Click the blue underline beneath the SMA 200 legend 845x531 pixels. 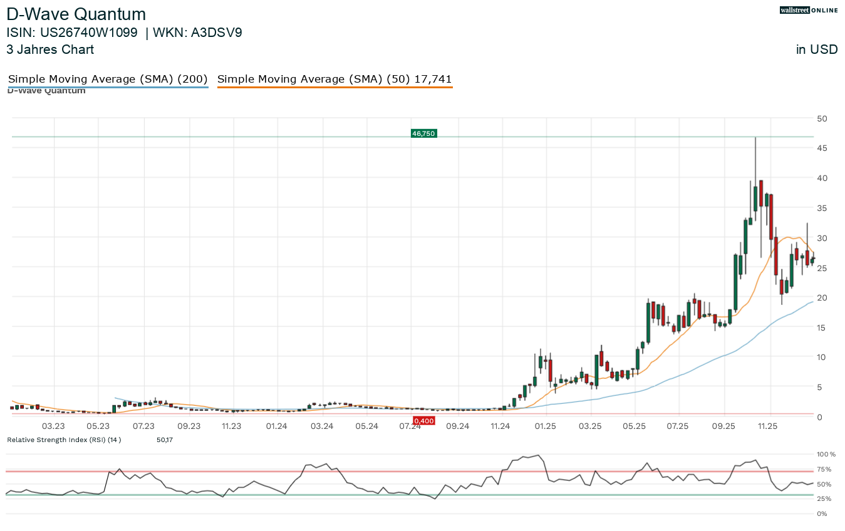point(108,87)
